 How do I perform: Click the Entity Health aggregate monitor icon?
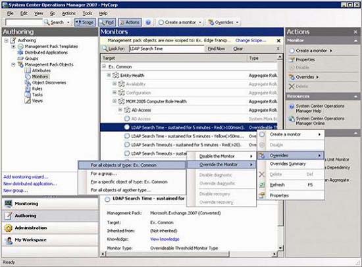(x=115, y=76)
